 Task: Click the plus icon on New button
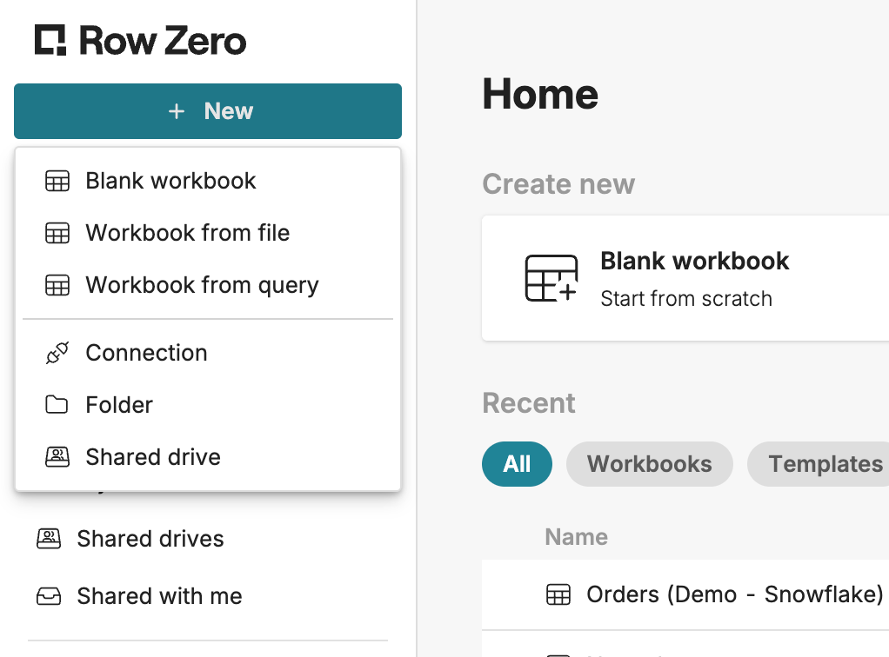tap(177, 111)
